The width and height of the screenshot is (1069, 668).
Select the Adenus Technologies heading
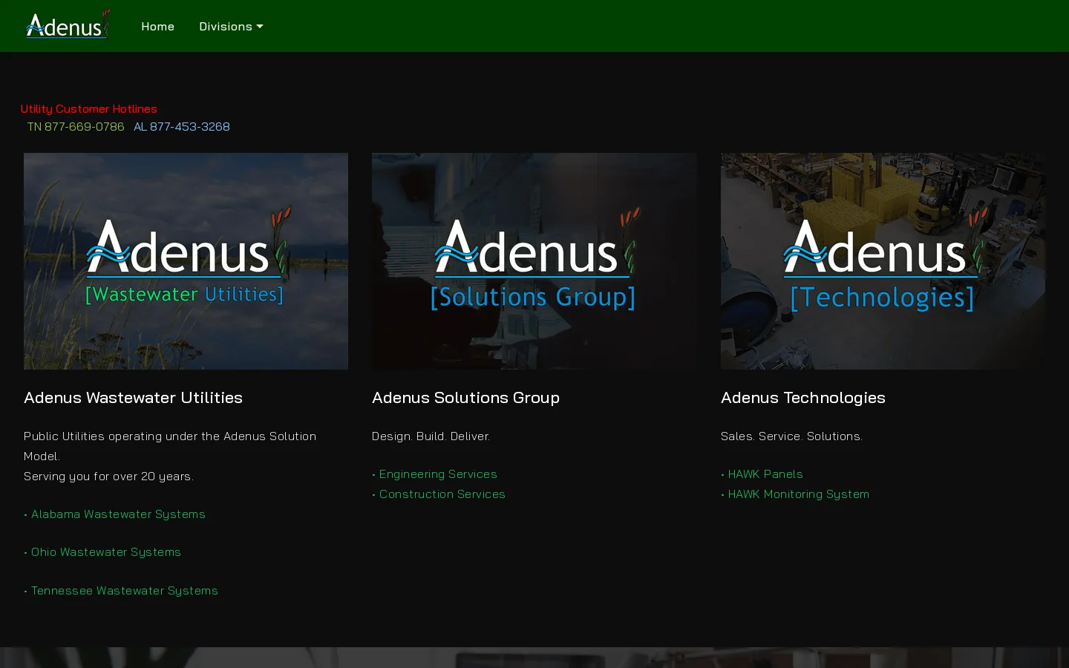pos(803,398)
